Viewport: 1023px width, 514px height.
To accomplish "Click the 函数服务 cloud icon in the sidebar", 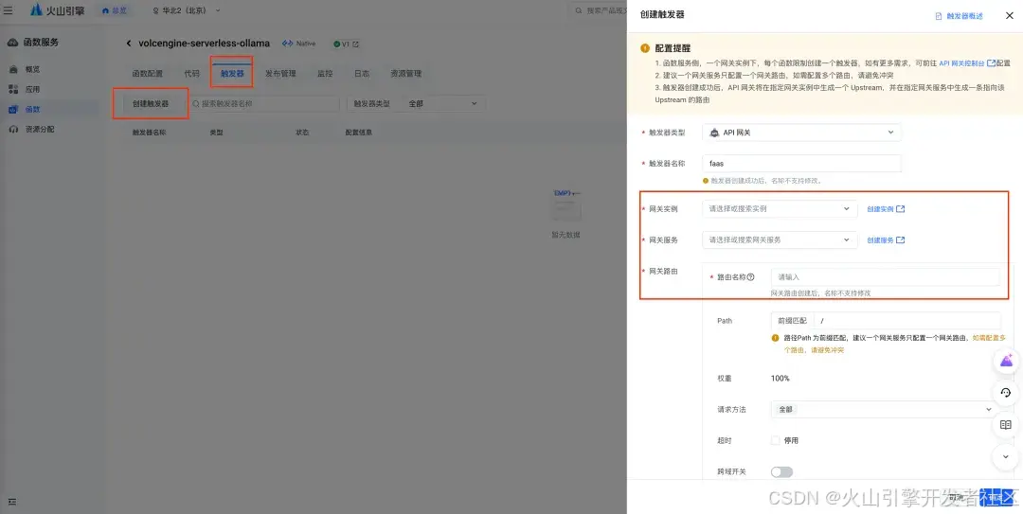I will pos(12,43).
